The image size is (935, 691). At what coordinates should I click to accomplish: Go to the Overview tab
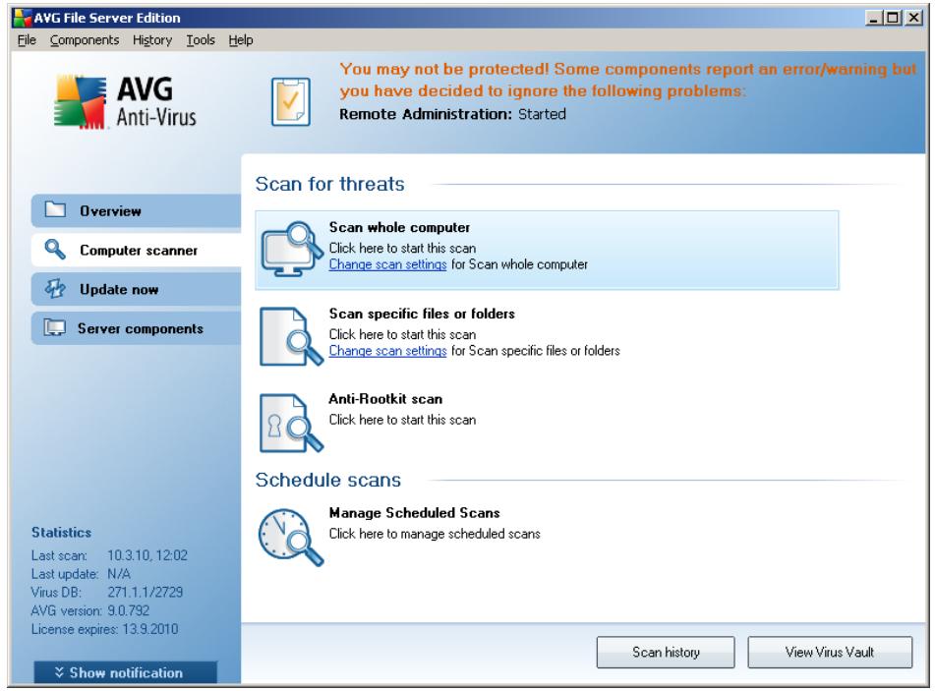(136, 210)
